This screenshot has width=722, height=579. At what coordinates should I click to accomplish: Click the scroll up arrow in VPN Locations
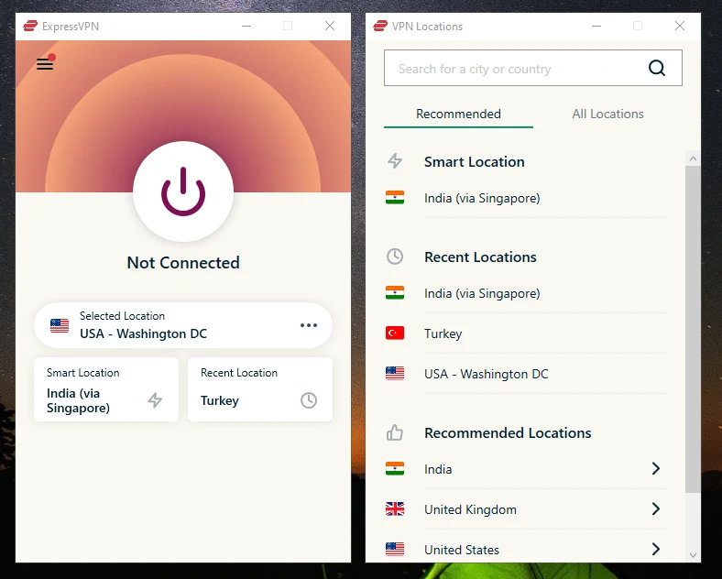tap(693, 158)
